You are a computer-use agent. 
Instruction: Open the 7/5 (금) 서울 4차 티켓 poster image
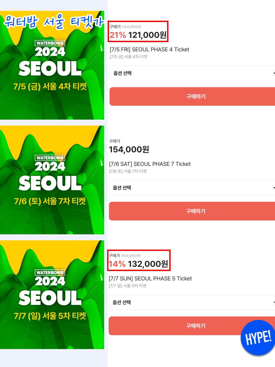coord(52,65)
